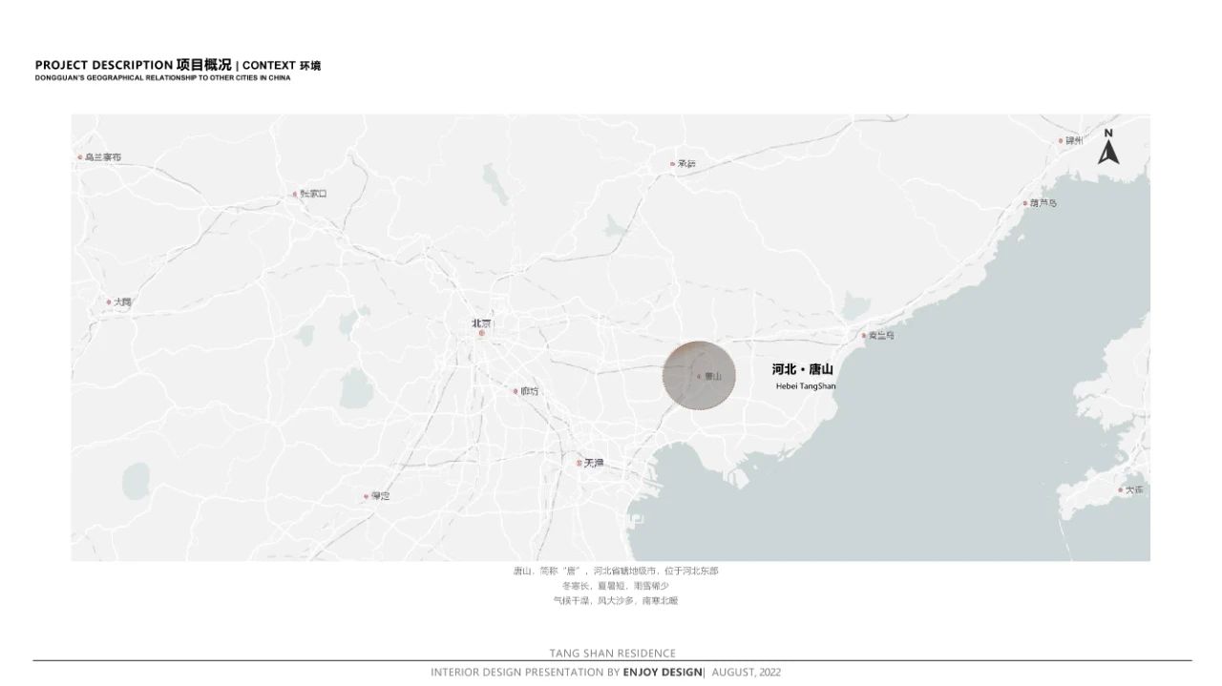Click the Langfang (廊坊) city marker
Screen dimensions: 1222x686
coord(515,391)
